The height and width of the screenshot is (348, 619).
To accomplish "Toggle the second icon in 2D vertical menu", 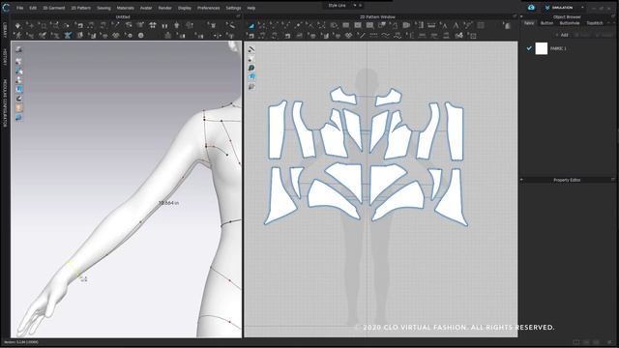I will [251, 59].
